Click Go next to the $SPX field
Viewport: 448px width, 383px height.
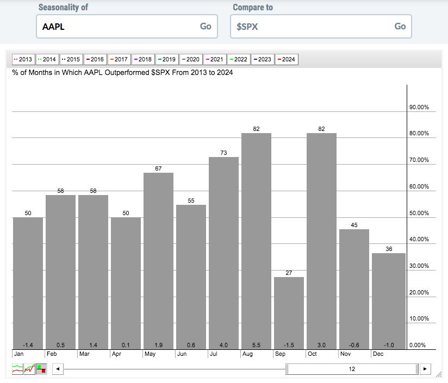pyautogui.click(x=400, y=26)
